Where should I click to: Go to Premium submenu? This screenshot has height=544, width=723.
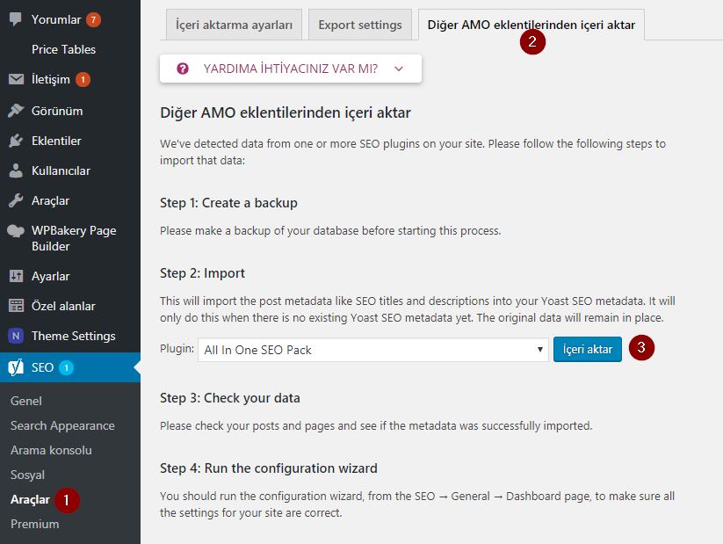coord(35,524)
